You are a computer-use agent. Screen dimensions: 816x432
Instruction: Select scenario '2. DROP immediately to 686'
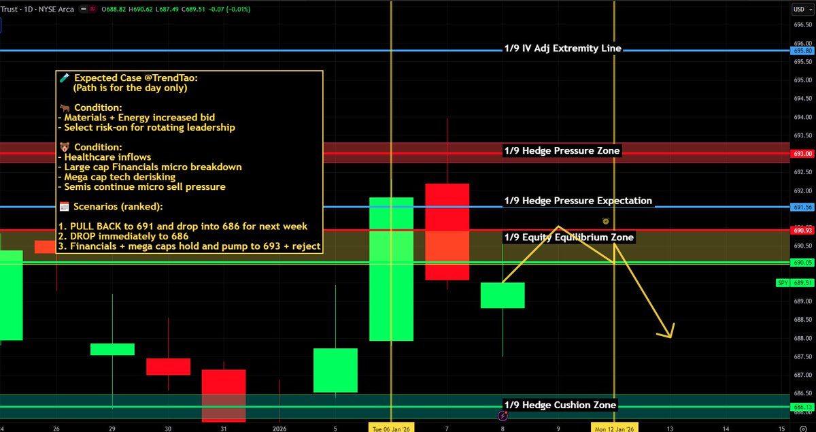click(x=124, y=236)
